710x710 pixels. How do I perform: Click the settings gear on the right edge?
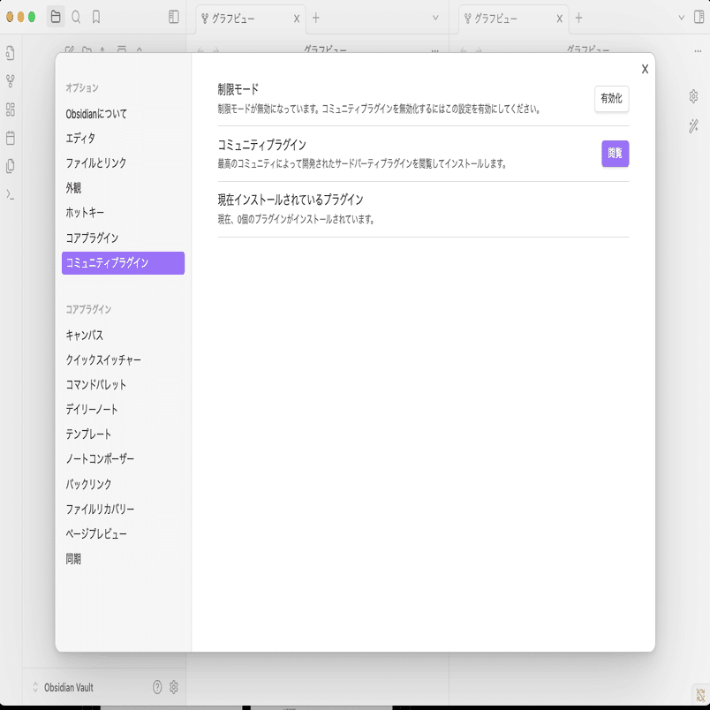(x=695, y=95)
